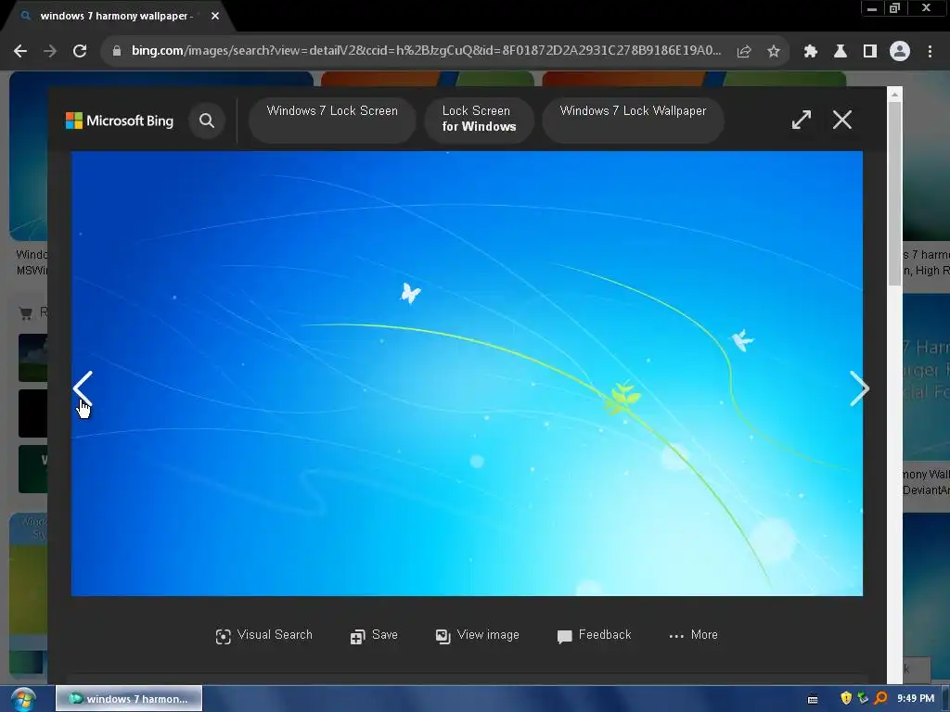Toggle the browser side panel
The height and width of the screenshot is (712, 950).
[x=870, y=52]
